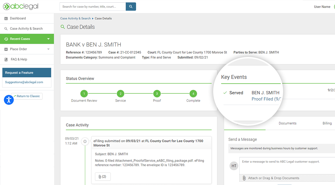Click the eFiling activity info icon
This screenshot has height=185, width=335.
pos(85,141)
